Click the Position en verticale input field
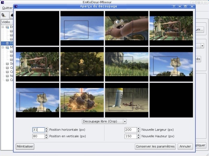 38,136
